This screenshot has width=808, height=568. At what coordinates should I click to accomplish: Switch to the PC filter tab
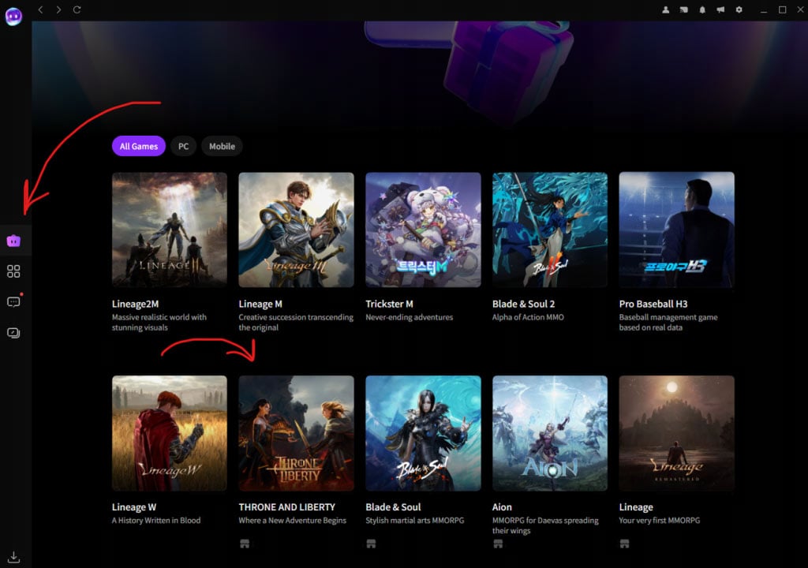point(183,147)
